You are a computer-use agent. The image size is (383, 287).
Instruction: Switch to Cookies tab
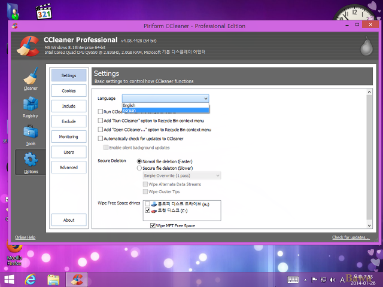click(69, 91)
